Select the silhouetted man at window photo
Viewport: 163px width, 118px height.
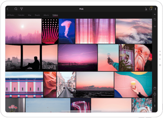[32, 58]
